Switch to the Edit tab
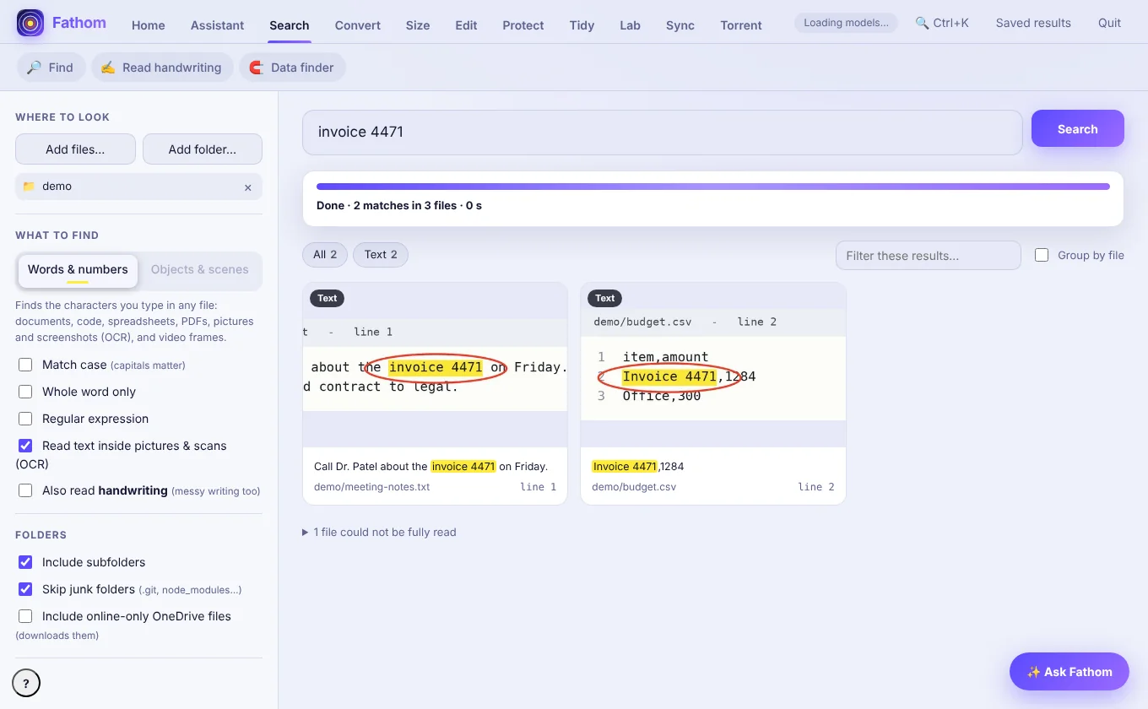The height and width of the screenshot is (709, 1148). (467, 25)
